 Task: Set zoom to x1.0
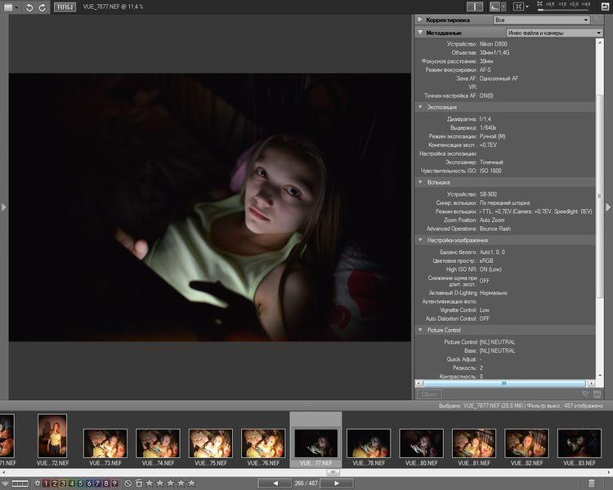(x=562, y=4)
